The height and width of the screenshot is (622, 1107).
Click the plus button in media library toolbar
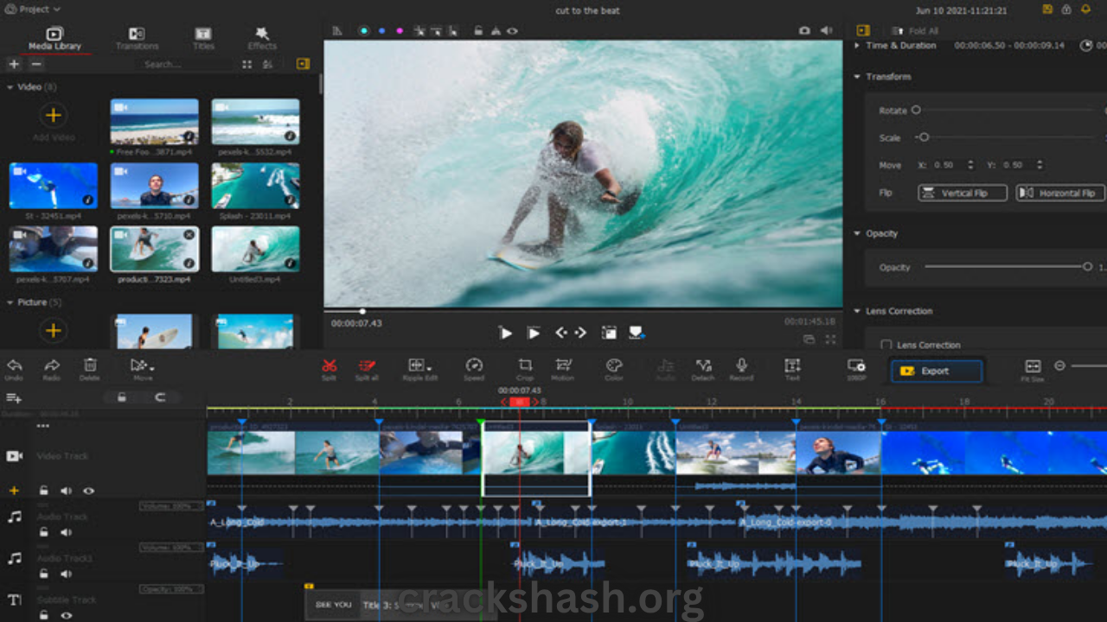pyautogui.click(x=13, y=64)
